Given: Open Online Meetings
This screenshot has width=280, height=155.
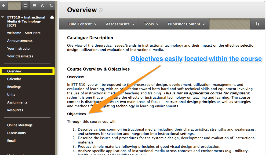Looking at the screenshot, I should point(20,125).
